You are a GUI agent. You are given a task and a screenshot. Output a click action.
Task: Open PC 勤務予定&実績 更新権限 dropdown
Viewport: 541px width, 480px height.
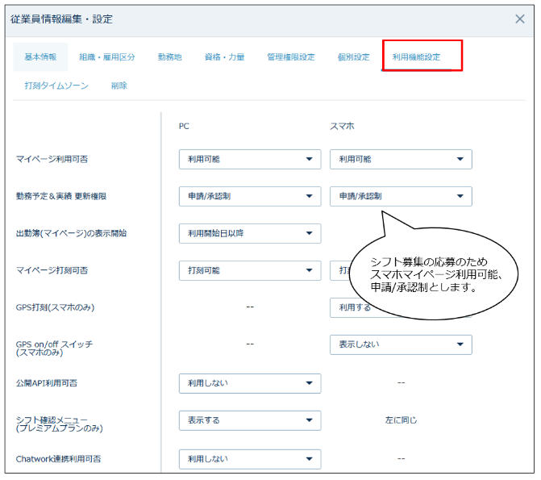pyautogui.click(x=249, y=196)
